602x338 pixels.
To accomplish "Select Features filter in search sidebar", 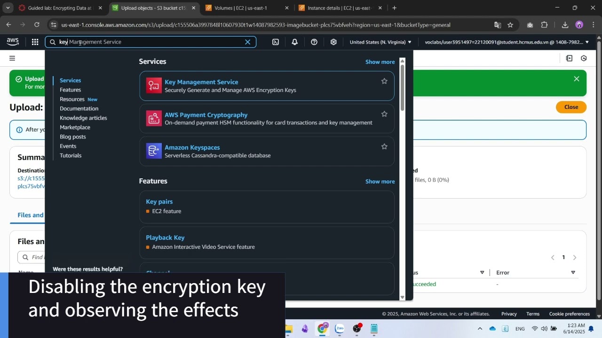I will (x=71, y=90).
